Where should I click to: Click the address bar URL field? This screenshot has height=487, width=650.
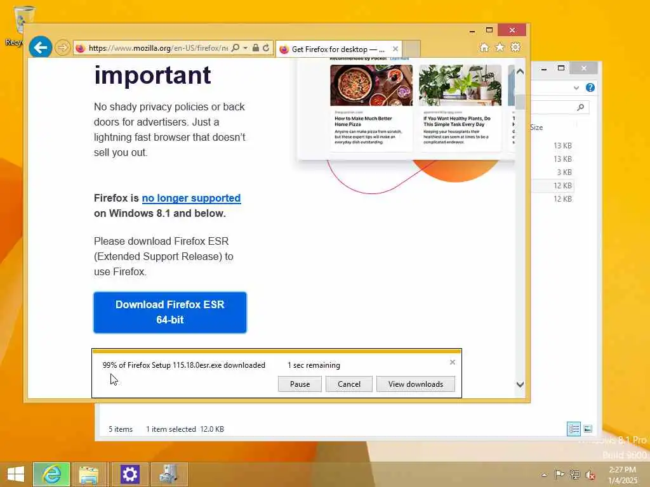click(158, 48)
